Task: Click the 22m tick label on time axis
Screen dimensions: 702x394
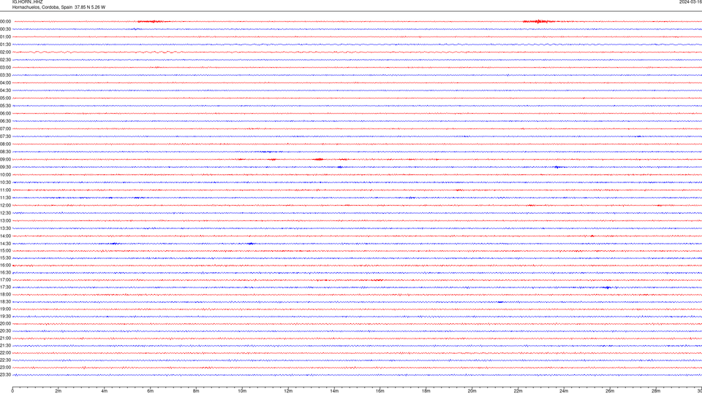Action: 518,391
